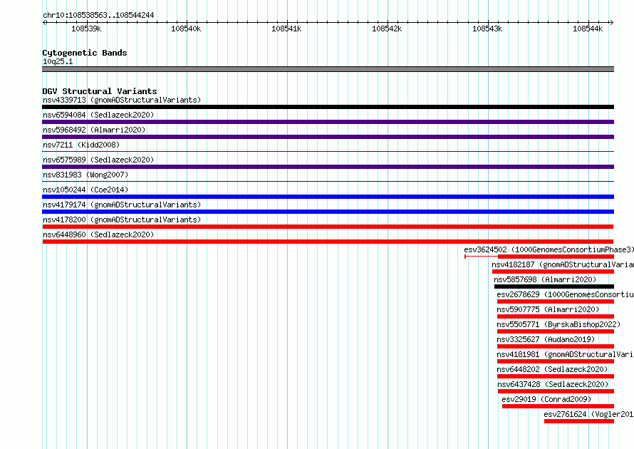This screenshot has width=634, height=449.
Task: Click Cytogenetic Bands track title
Action: point(85,53)
